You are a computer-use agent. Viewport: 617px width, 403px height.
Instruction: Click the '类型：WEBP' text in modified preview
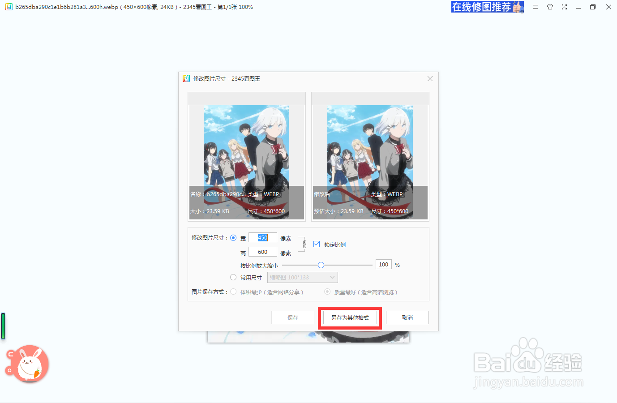(x=387, y=194)
